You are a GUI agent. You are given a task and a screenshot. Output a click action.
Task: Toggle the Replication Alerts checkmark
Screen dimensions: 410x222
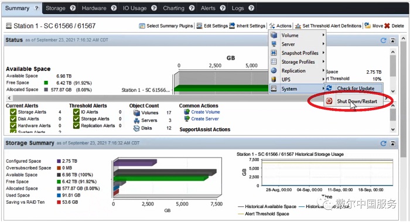click(x=76, y=125)
